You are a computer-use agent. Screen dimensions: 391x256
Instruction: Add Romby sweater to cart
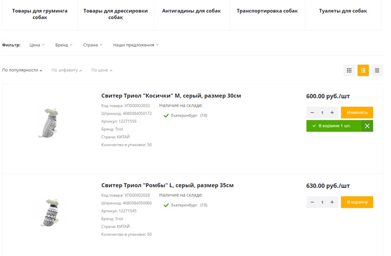coord(357,202)
